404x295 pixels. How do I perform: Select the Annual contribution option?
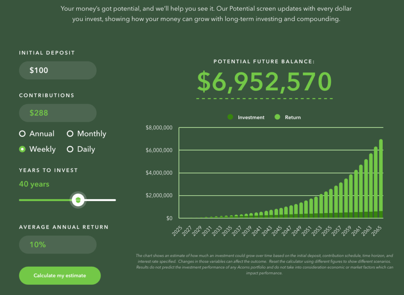(x=22, y=134)
